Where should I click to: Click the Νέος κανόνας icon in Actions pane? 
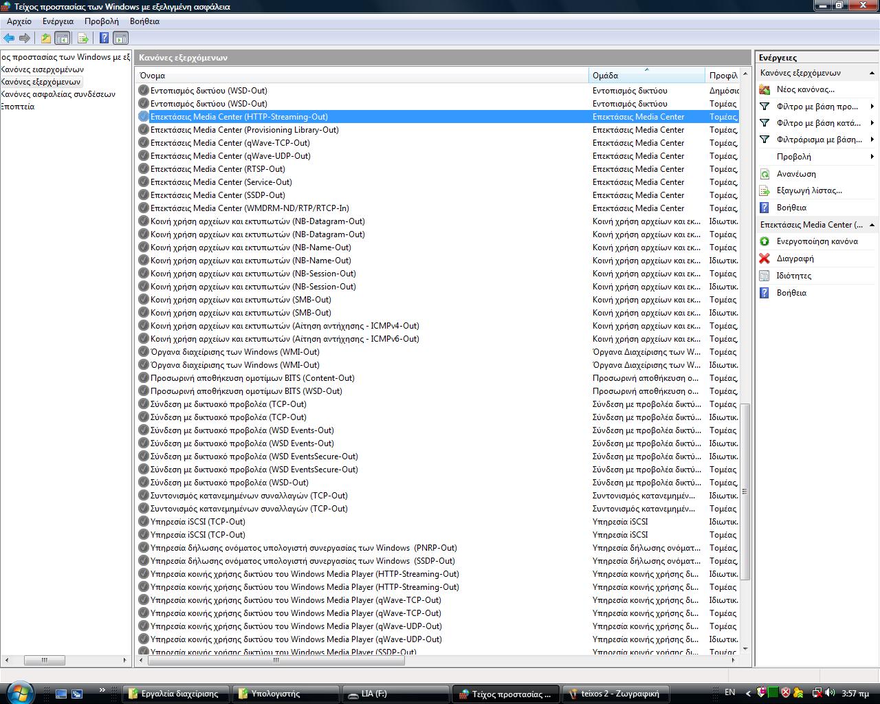point(764,89)
